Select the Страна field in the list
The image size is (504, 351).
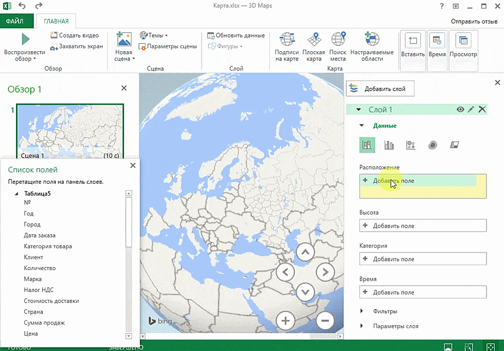(34, 312)
